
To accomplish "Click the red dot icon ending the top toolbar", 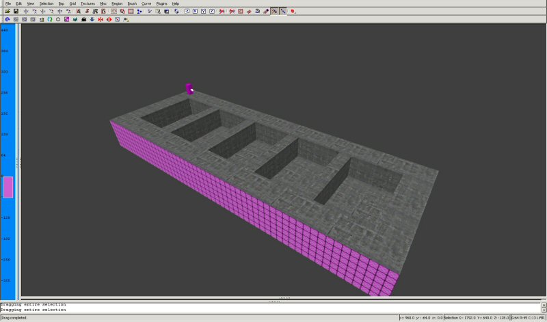I will pyautogui.click(x=293, y=12).
